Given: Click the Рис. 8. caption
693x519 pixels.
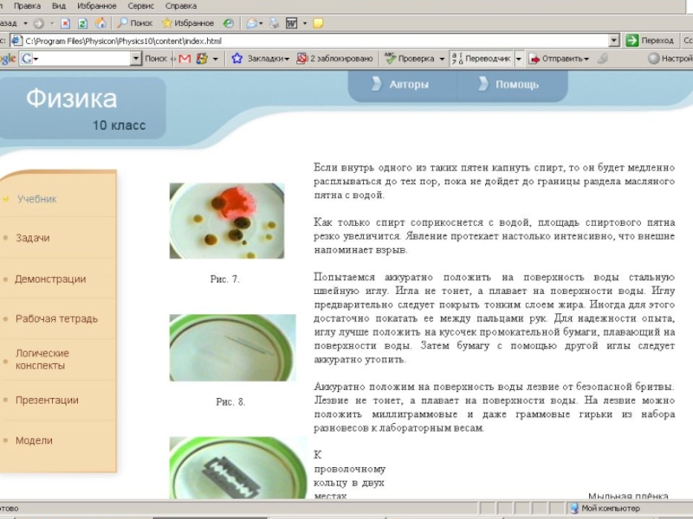Looking at the screenshot, I should (x=230, y=402).
